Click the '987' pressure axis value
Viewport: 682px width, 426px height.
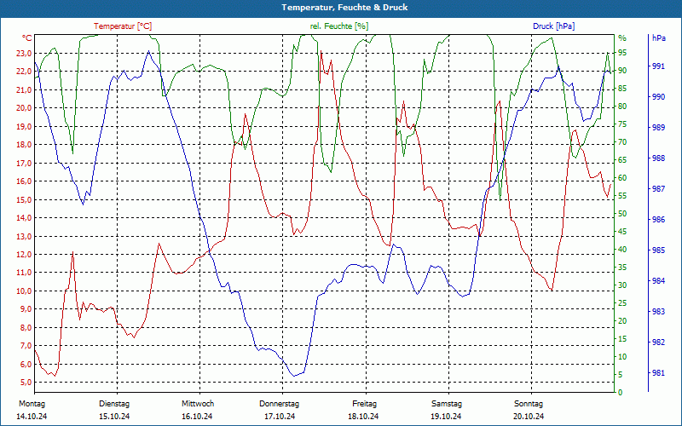pyautogui.click(x=658, y=188)
